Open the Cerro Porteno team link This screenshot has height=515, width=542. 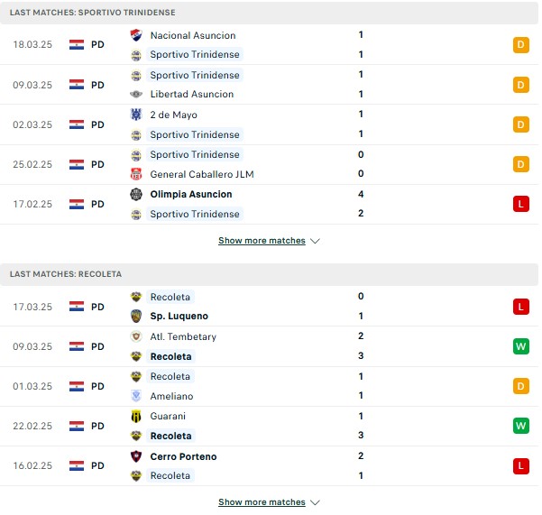183,456
